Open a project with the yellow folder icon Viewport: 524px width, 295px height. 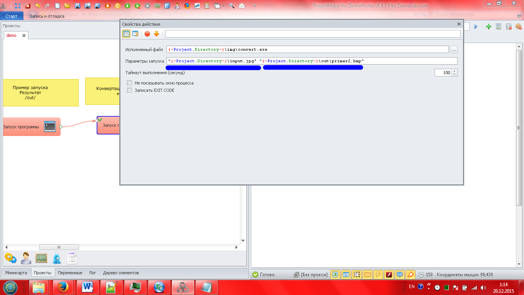click(x=68, y=6)
